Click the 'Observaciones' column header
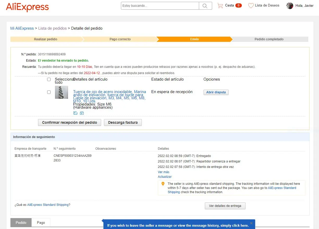 (x=106, y=149)
